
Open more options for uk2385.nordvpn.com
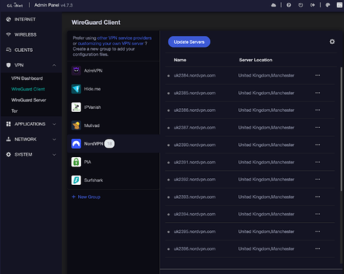point(318,93)
